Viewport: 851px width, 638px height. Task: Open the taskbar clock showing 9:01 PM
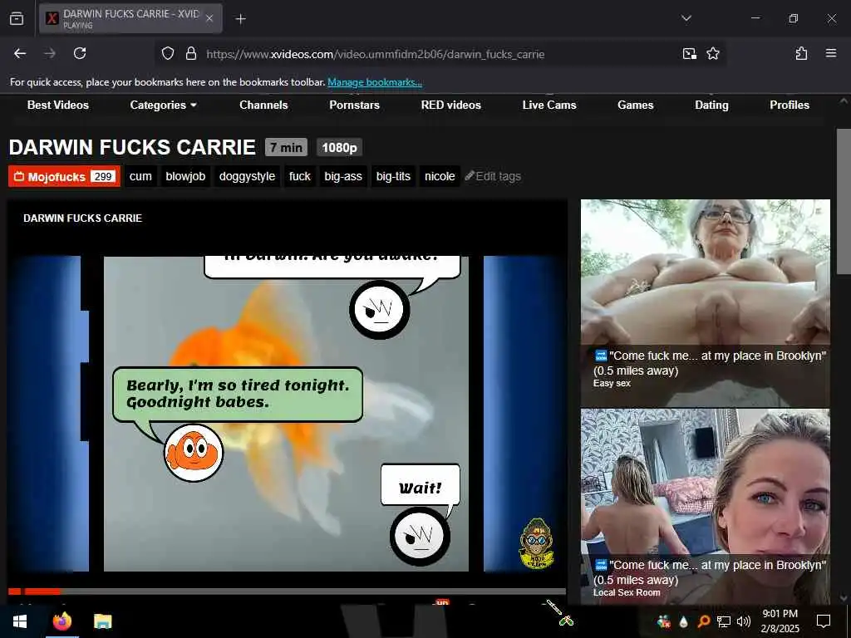tap(780, 621)
